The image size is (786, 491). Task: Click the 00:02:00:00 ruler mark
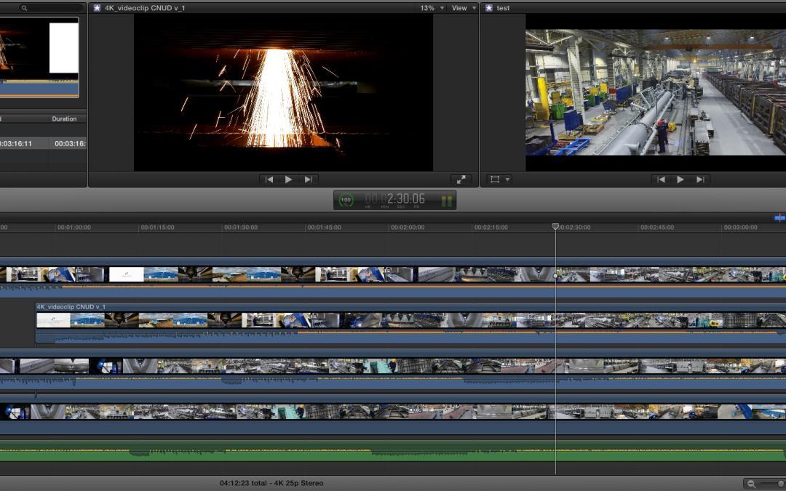(x=407, y=228)
